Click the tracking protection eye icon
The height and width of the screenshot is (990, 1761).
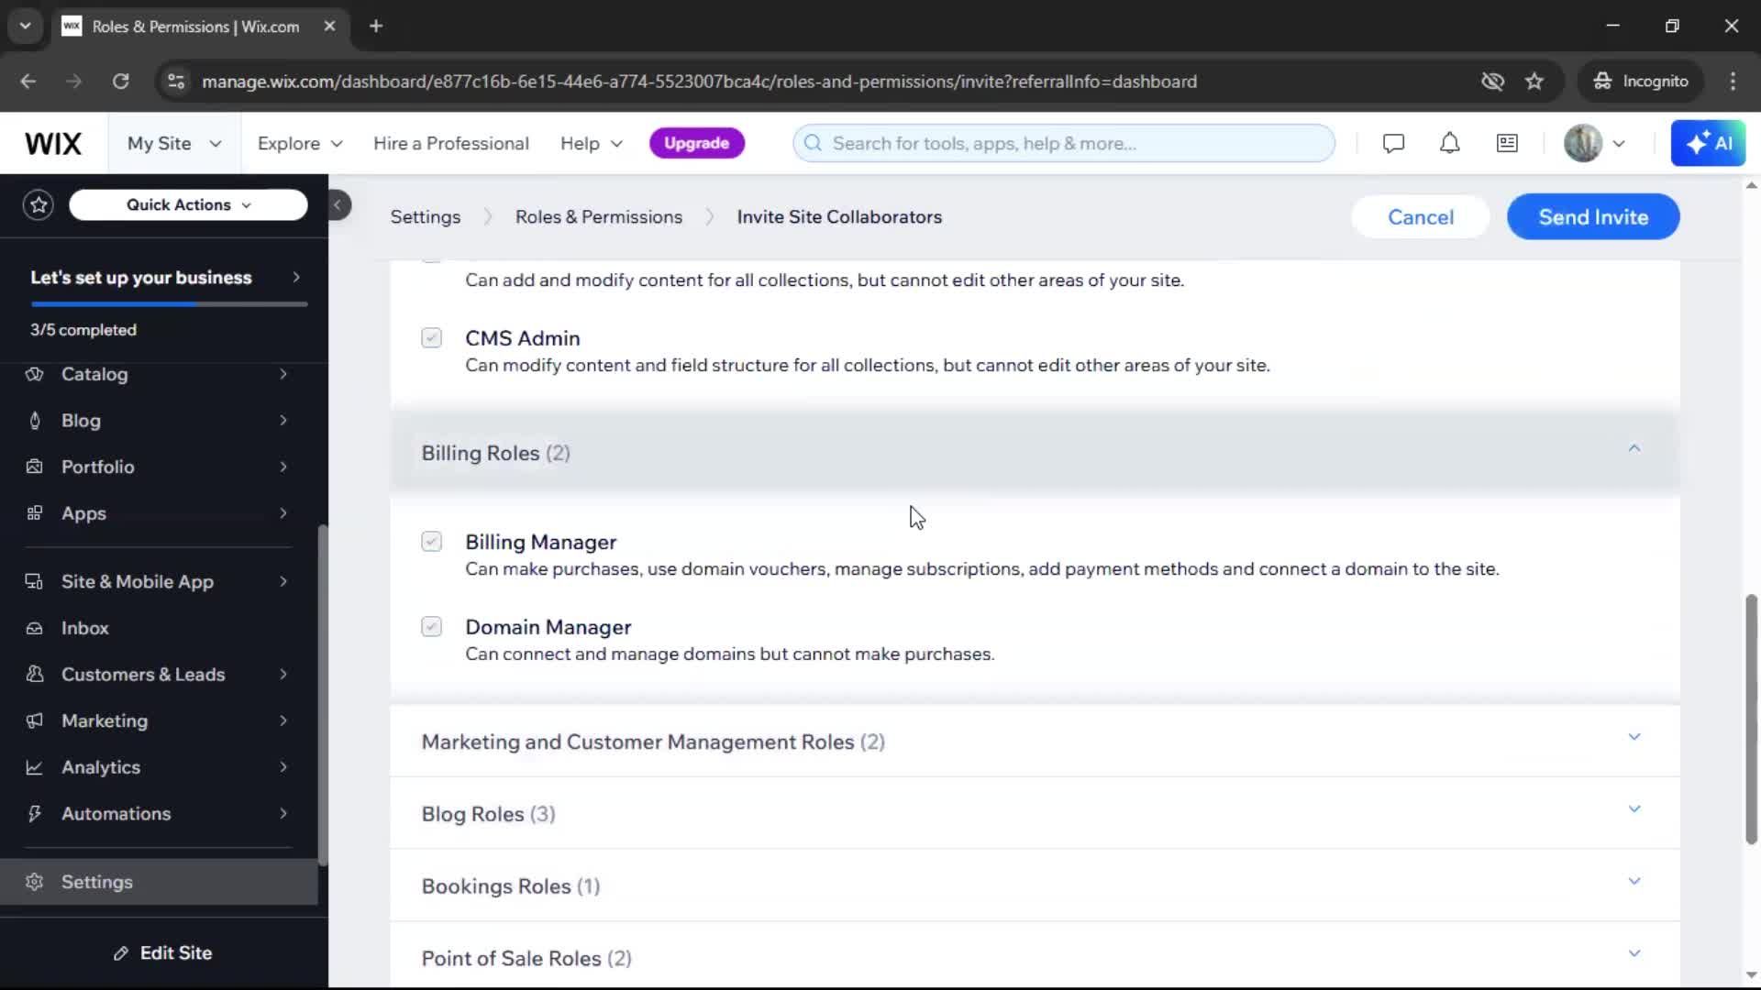point(1492,82)
